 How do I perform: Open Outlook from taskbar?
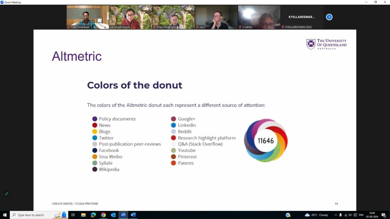click(x=113, y=215)
